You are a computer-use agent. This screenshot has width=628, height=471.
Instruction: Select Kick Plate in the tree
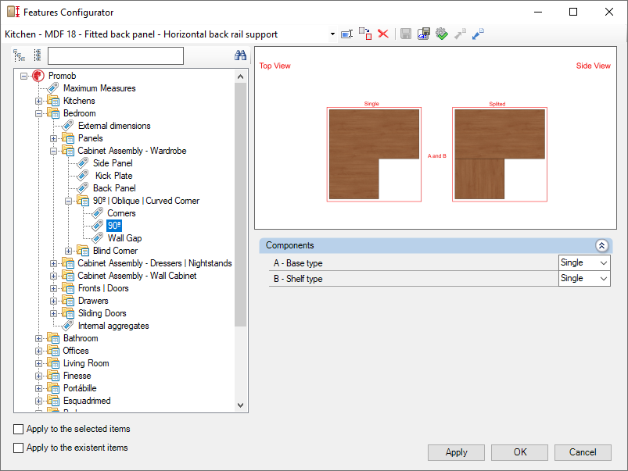click(x=113, y=176)
